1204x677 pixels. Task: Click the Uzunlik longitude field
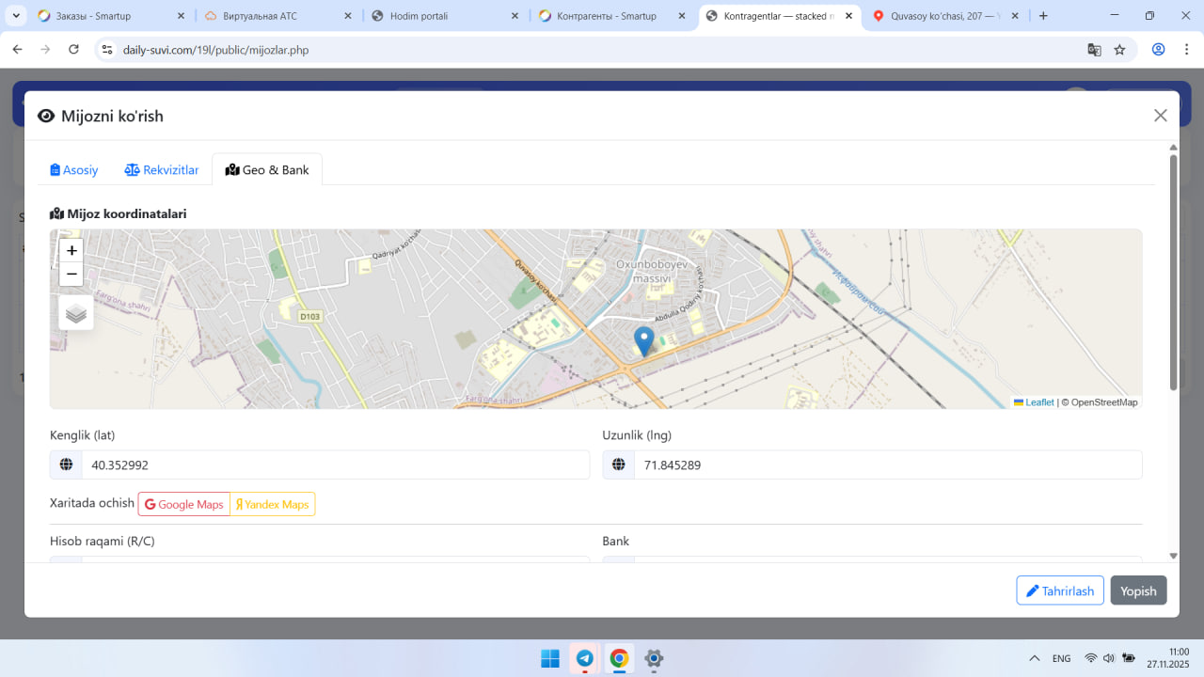[x=887, y=465]
